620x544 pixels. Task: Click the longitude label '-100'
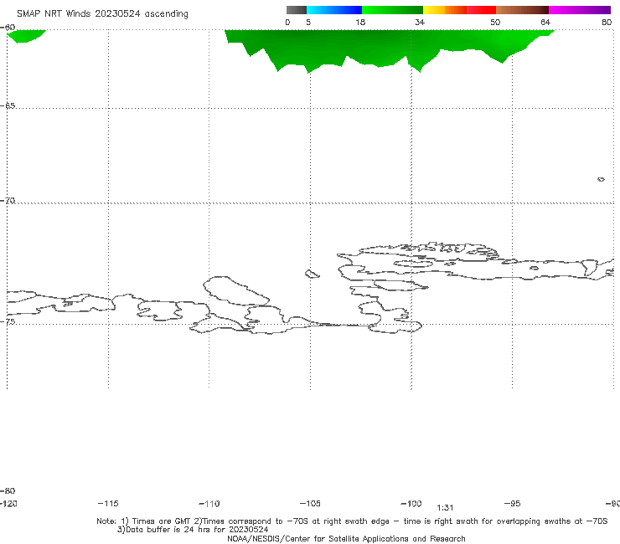pyautogui.click(x=411, y=504)
